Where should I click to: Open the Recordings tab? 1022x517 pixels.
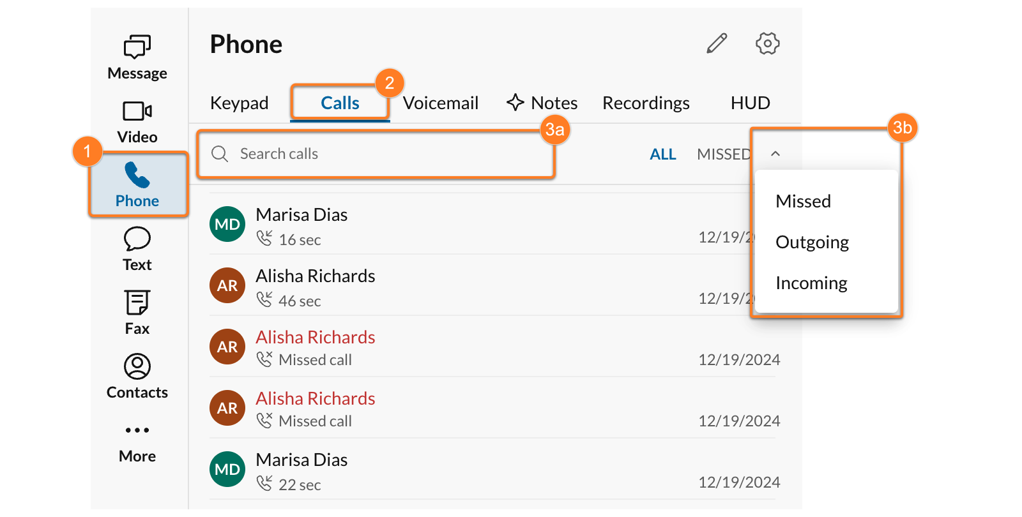[646, 103]
